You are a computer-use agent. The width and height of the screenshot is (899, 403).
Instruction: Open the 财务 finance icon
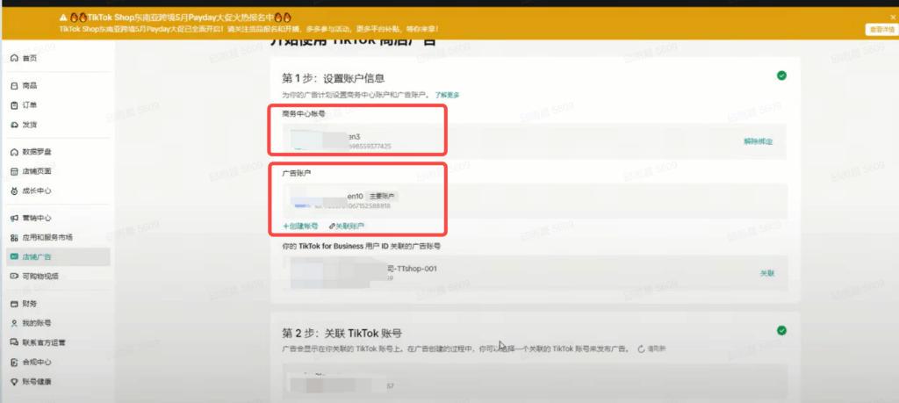14,304
